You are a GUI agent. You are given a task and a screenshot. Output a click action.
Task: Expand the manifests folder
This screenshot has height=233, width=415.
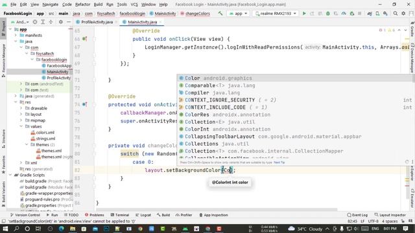(16, 35)
